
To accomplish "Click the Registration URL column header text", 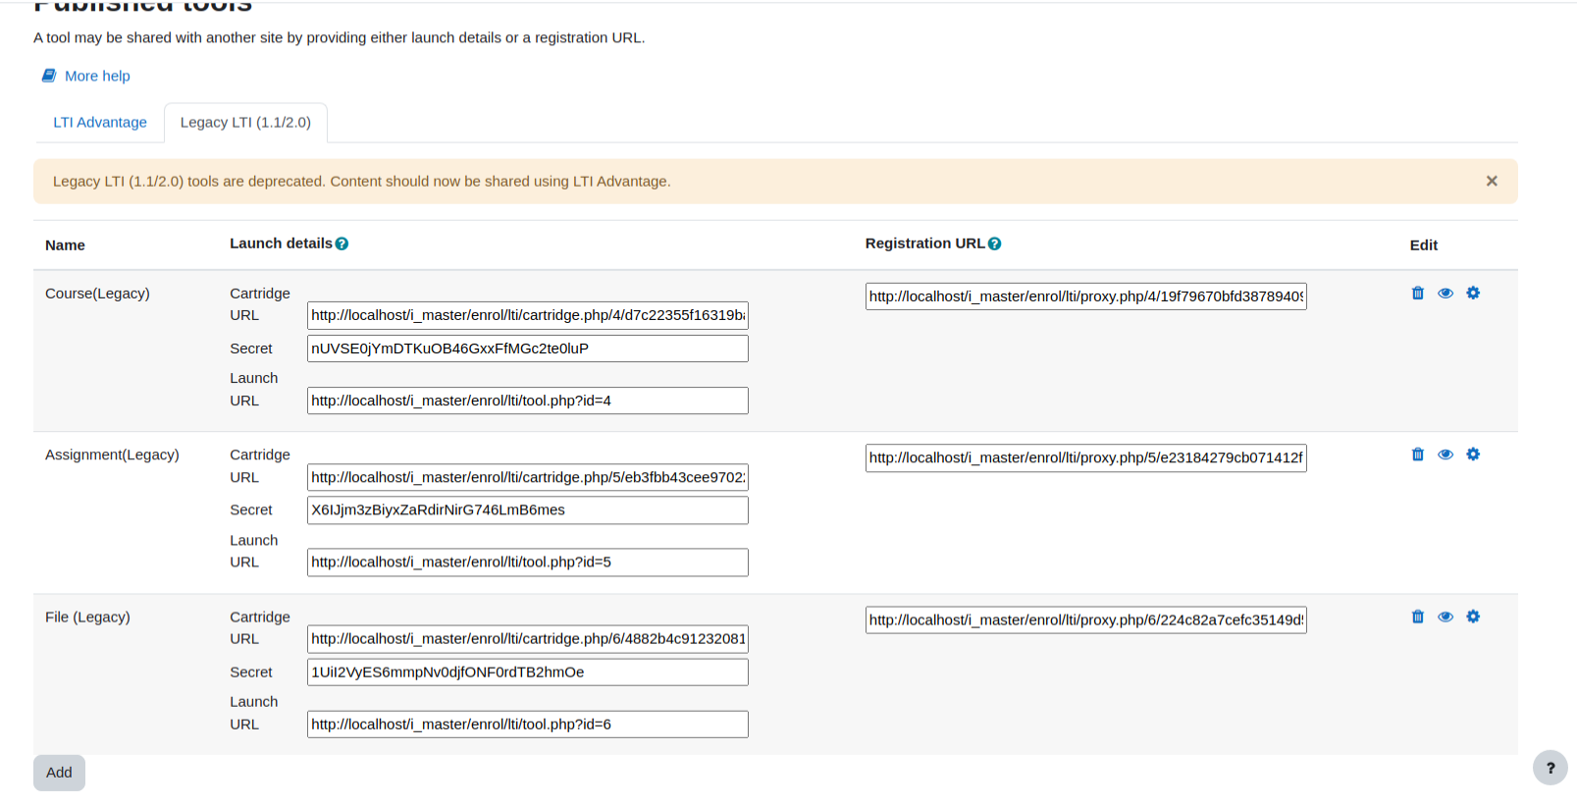I will [x=924, y=243].
